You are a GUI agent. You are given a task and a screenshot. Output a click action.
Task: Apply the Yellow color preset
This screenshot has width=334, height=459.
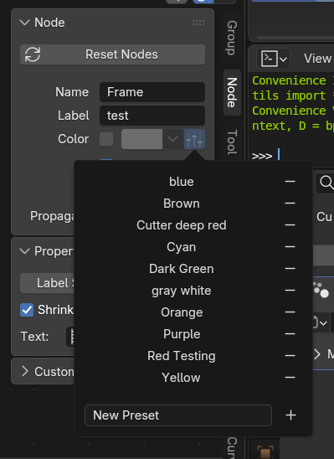[182, 377]
